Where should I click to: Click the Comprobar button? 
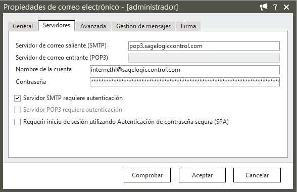[147, 175]
